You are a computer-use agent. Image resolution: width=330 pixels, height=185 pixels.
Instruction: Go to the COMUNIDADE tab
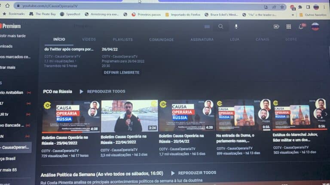coord(161,39)
